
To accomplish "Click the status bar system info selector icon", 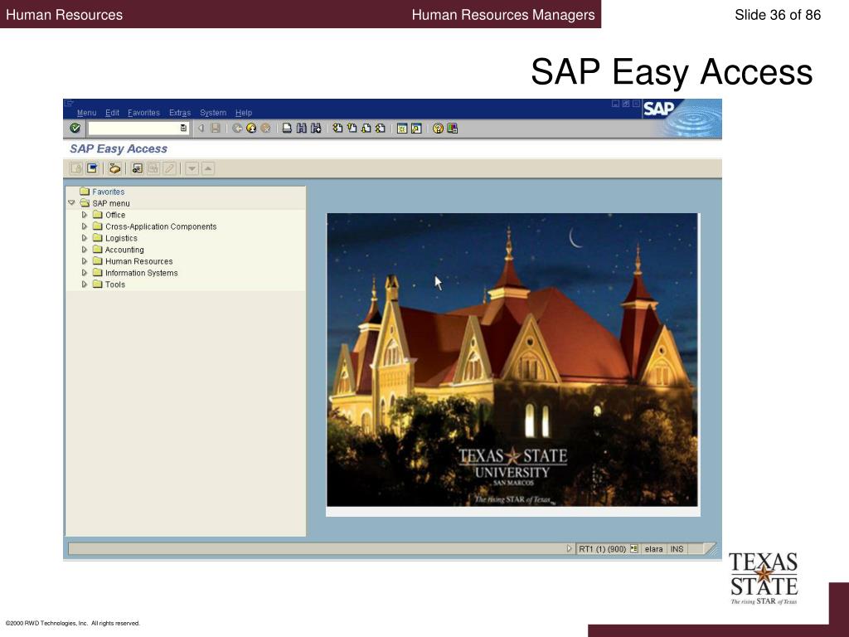I will click(634, 549).
